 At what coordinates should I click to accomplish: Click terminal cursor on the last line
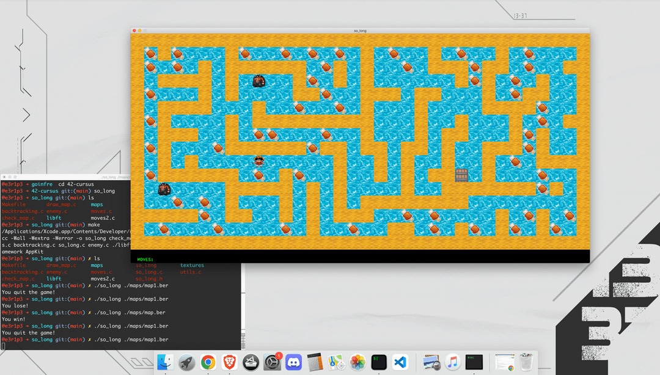click(x=4, y=346)
